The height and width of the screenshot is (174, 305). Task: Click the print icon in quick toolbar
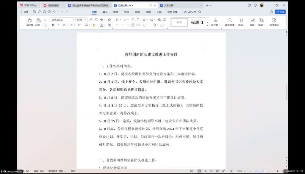pos(44,12)
